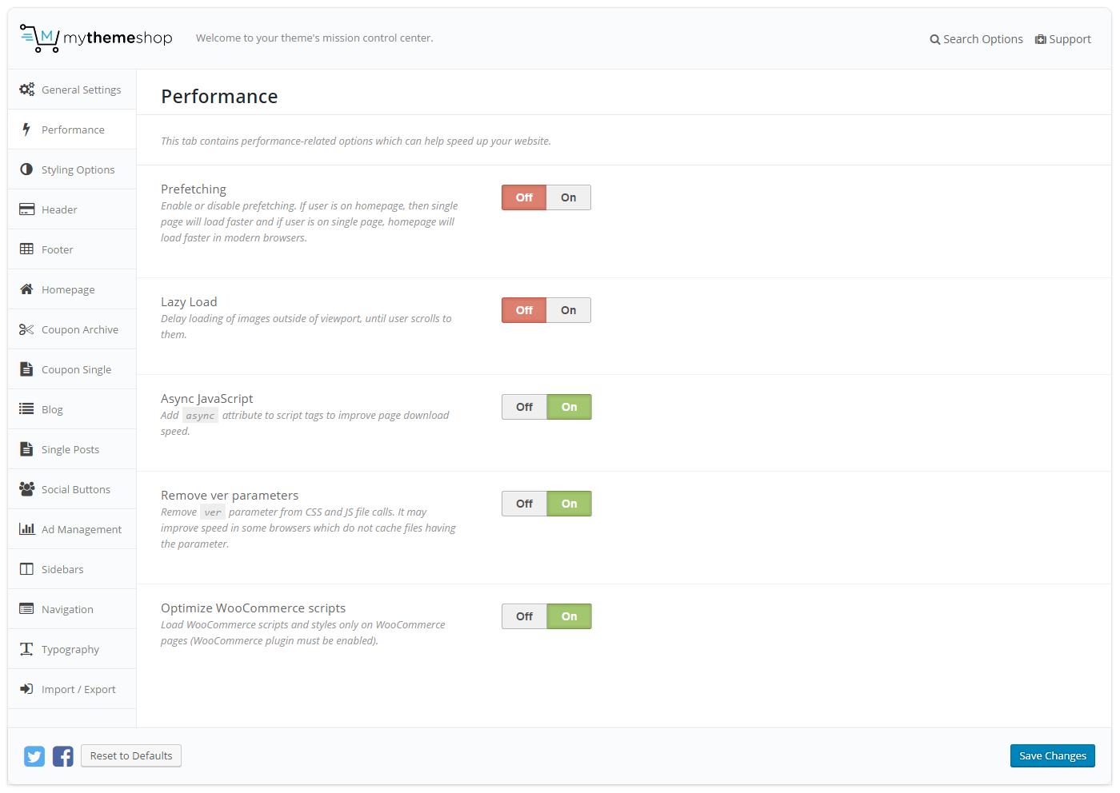Click the Social Buttons people icon
The image size is (1120, 793).
[x=26, y=489]
